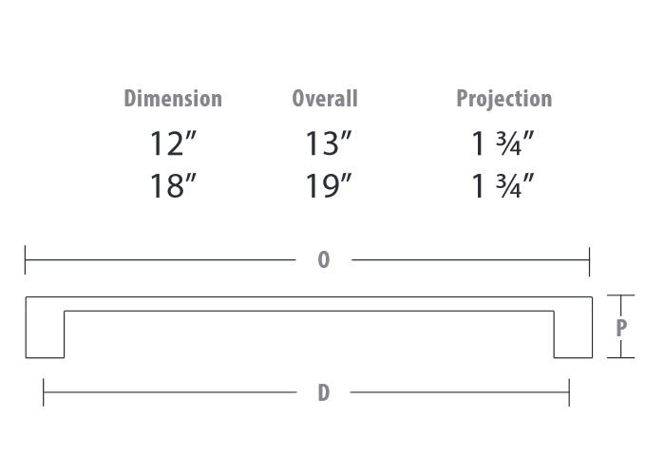Viewport: 665px width, 475px height.
Task: Click the Dimension column header
Action: [x=173, y=99]
